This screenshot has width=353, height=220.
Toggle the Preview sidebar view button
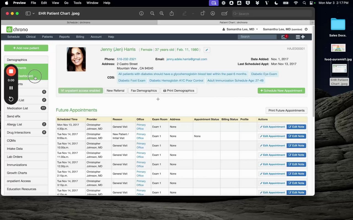(x=28, y=13)
